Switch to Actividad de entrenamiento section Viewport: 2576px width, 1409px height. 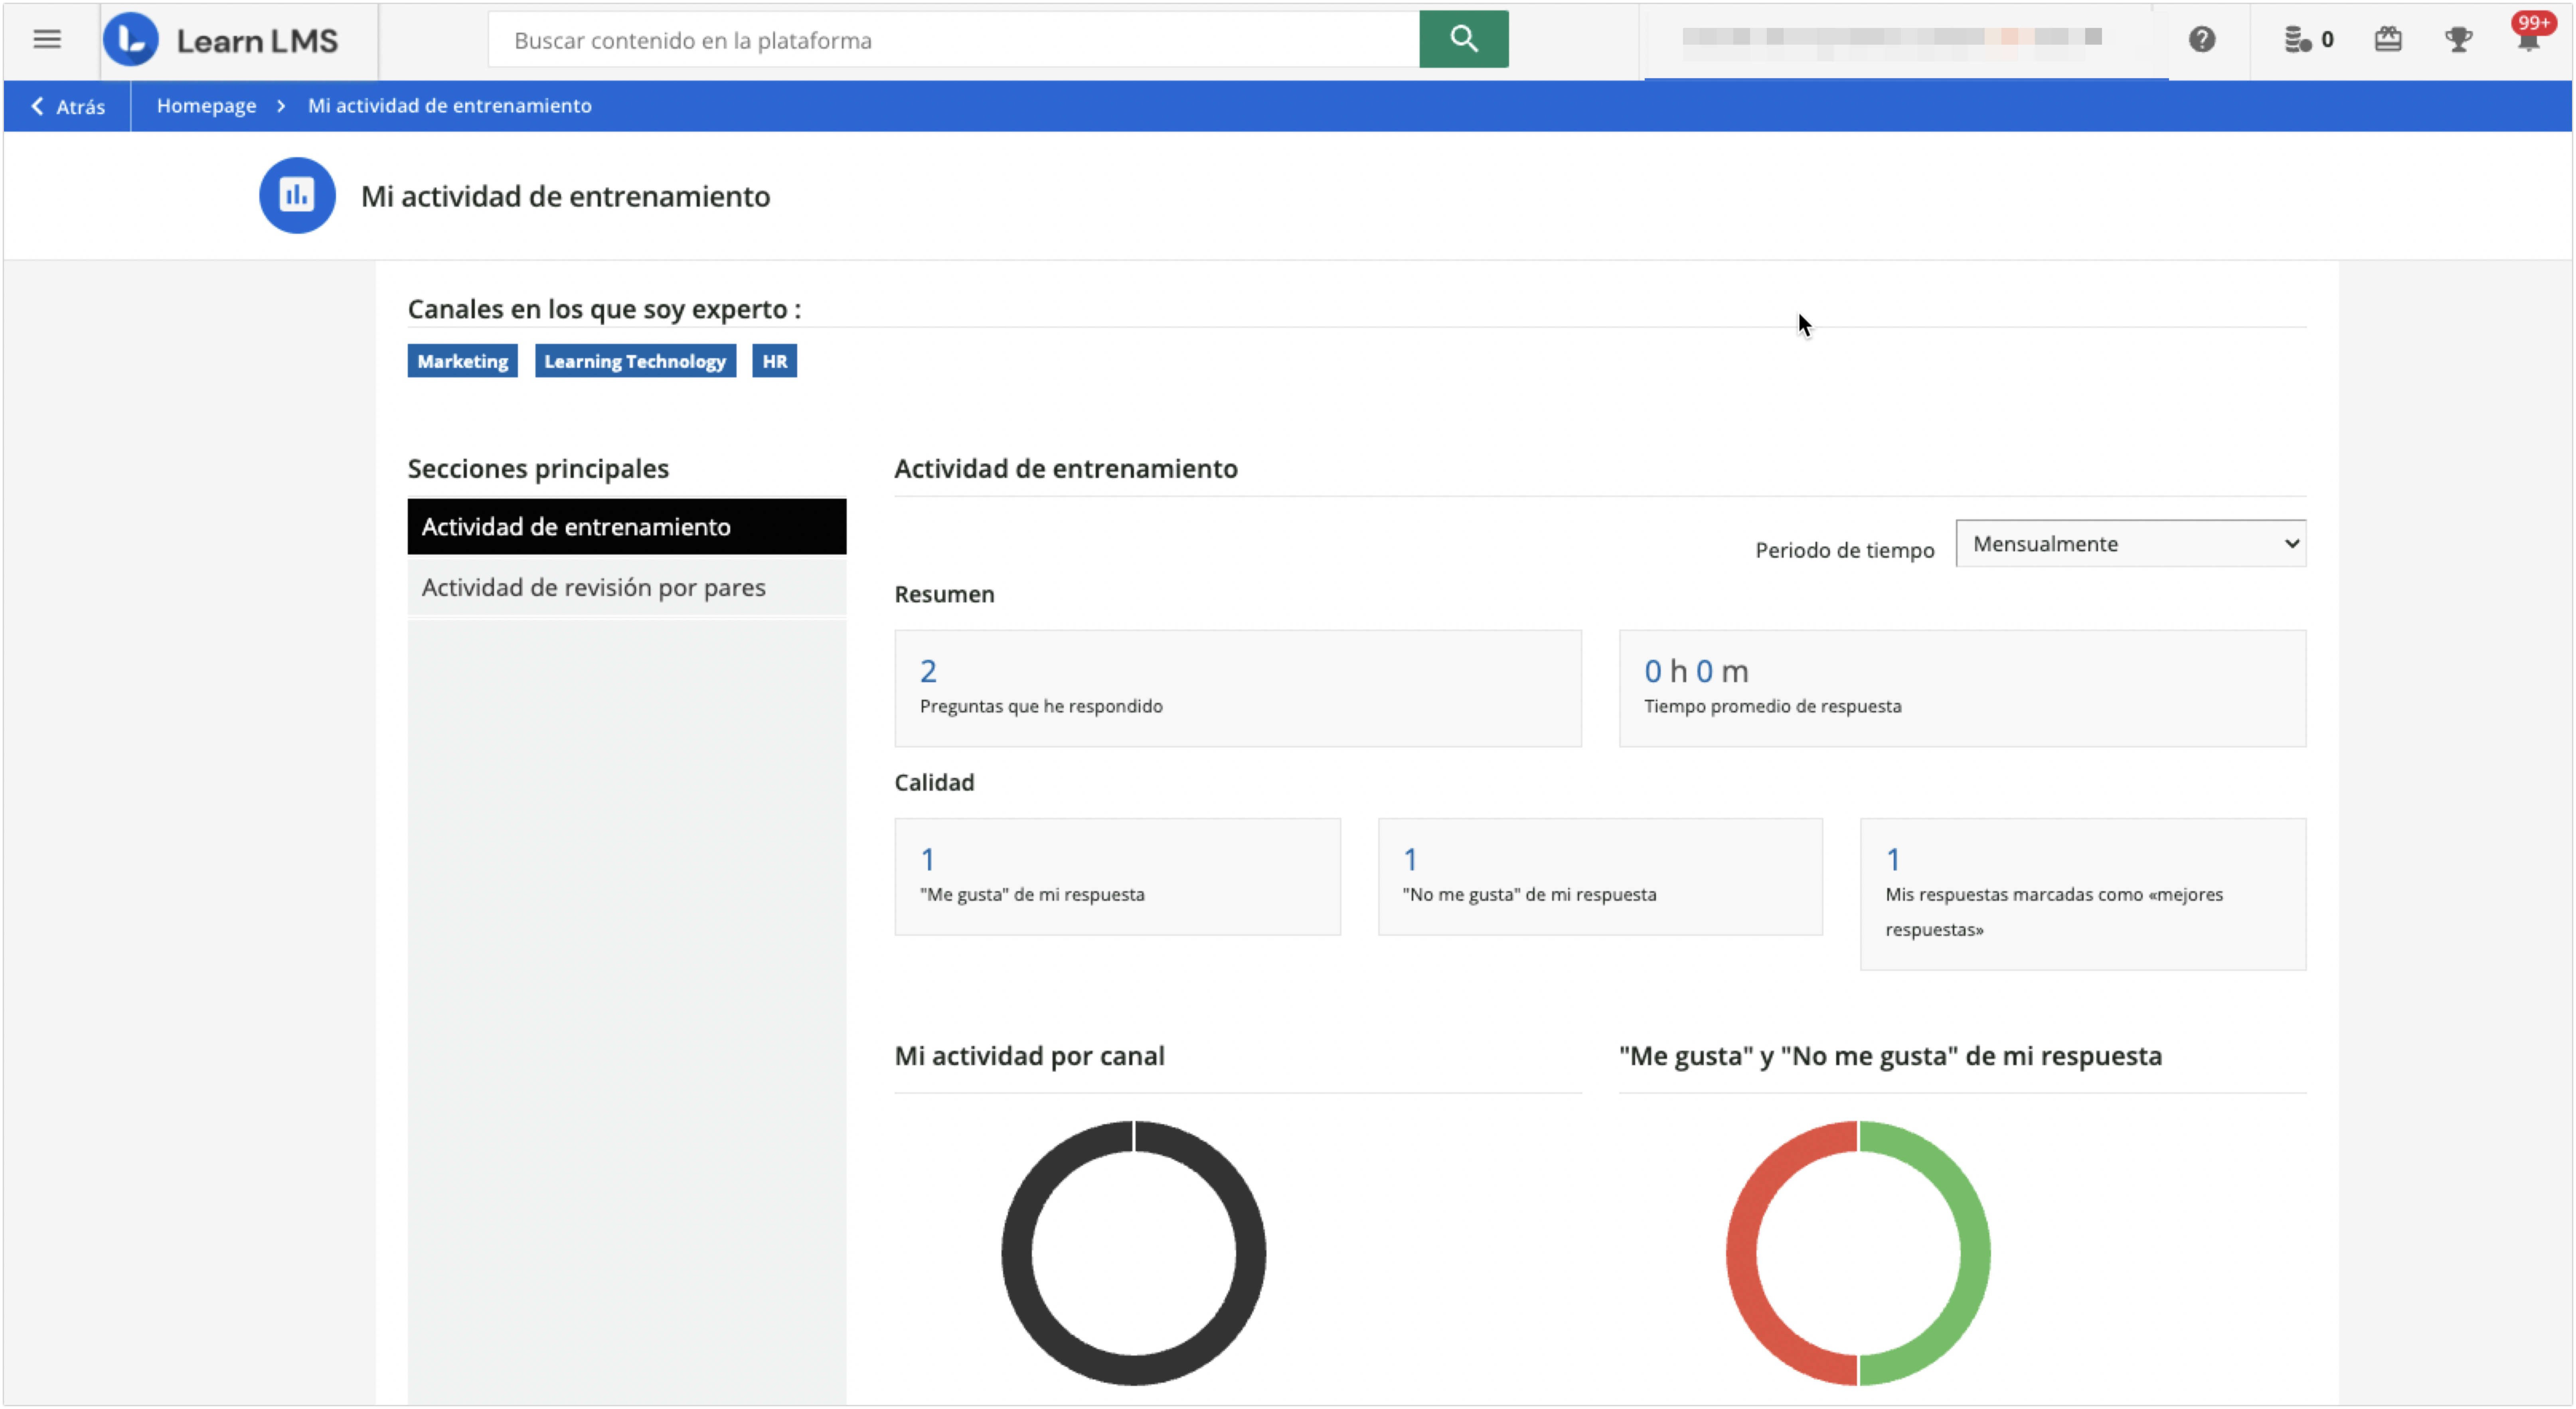click(626, 526)
